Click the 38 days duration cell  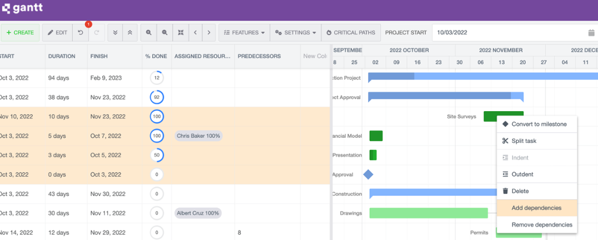pos(66,98)
